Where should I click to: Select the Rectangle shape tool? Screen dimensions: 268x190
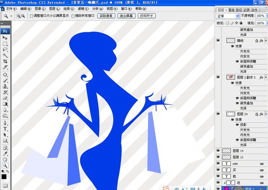[x=5, y=140]
